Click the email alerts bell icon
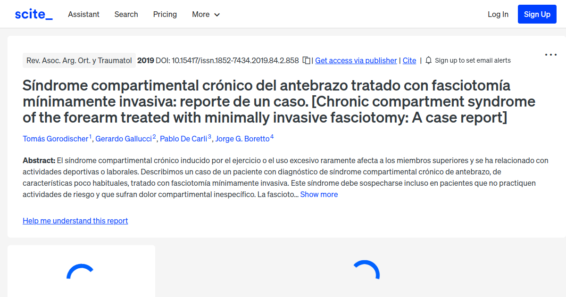This screenshot has height=297, width=566. coord(428,60)
